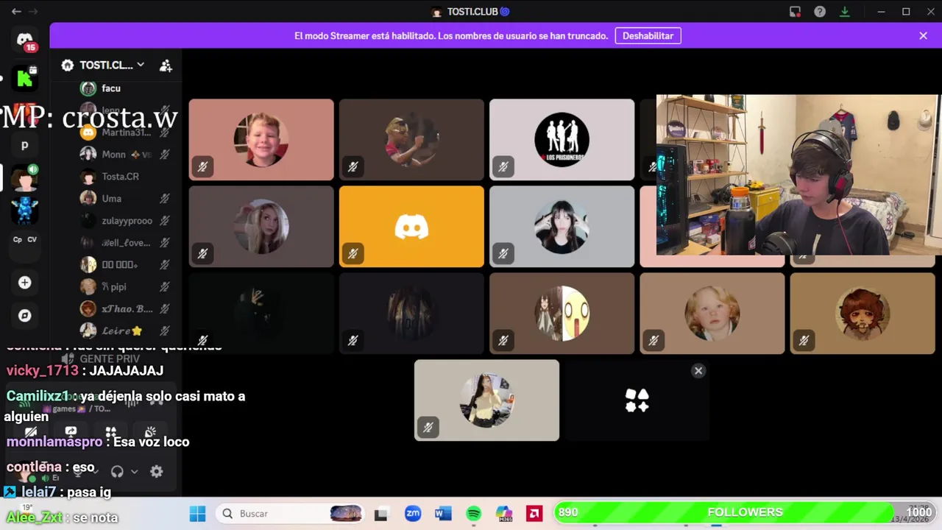The width and height of the screenshot is (942, 530).
Task: Open the yellow-shirt girl bottom tile
Action: (486, 400)
